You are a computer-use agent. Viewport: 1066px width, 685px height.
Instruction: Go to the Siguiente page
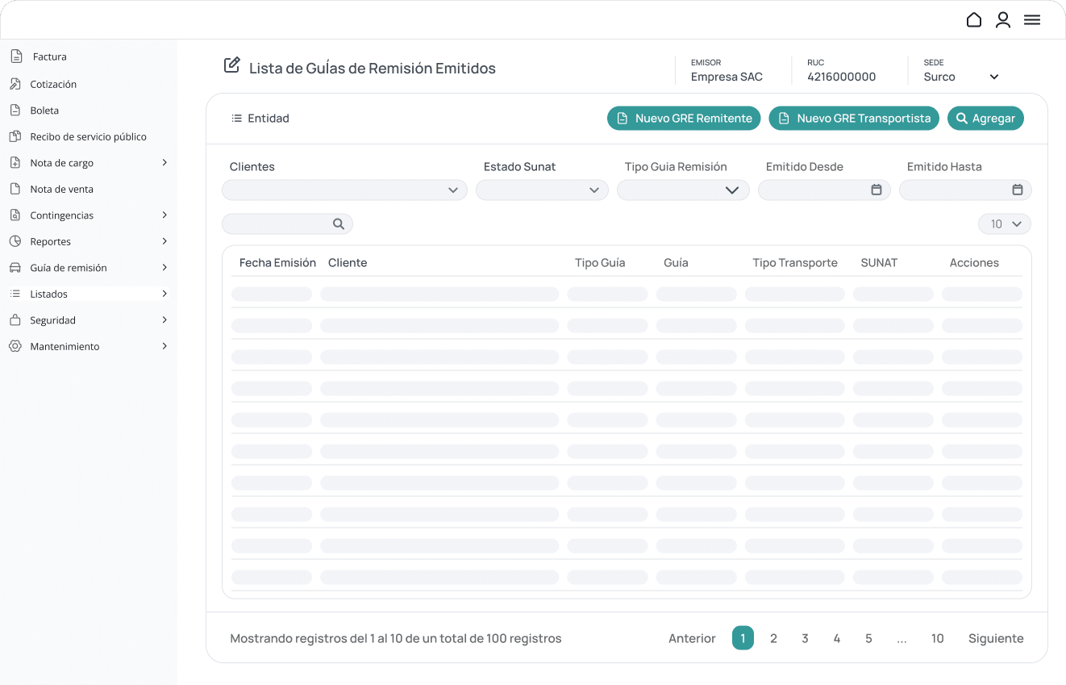[996, 638]
